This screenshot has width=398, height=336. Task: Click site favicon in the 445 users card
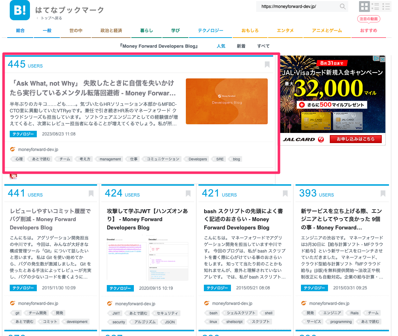(x=12, y=149)
